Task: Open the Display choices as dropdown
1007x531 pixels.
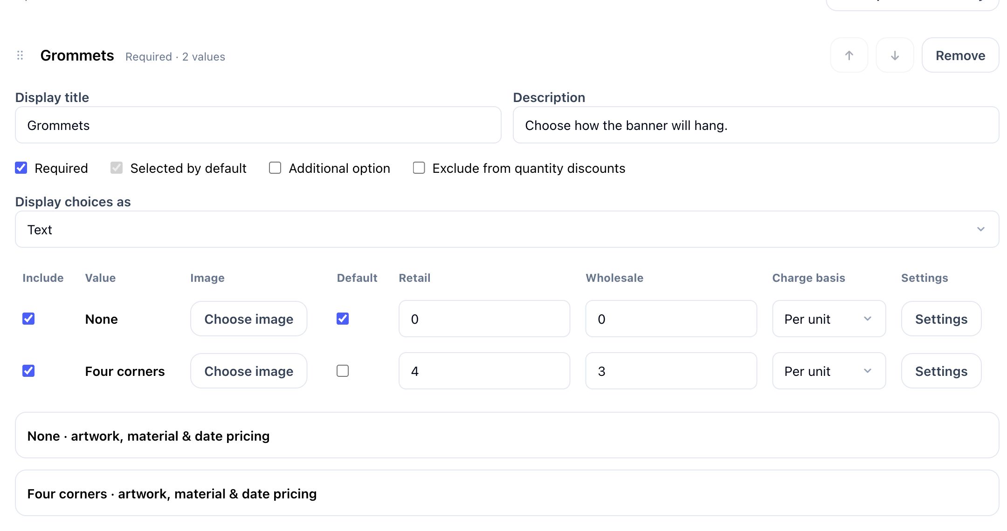Action: pyautogui.click(x=507, y=229)
